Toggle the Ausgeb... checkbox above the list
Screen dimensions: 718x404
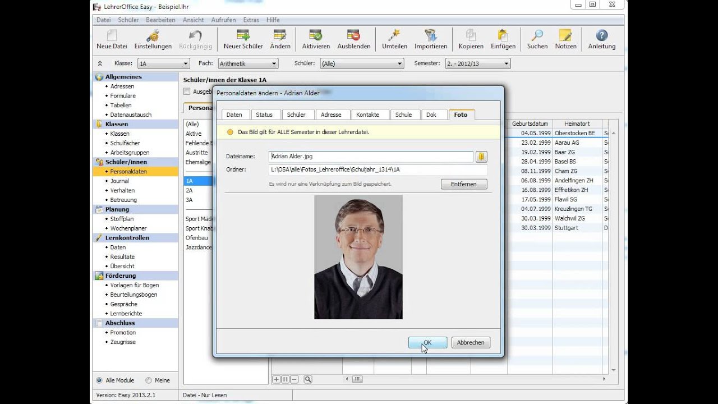(187, 91)
